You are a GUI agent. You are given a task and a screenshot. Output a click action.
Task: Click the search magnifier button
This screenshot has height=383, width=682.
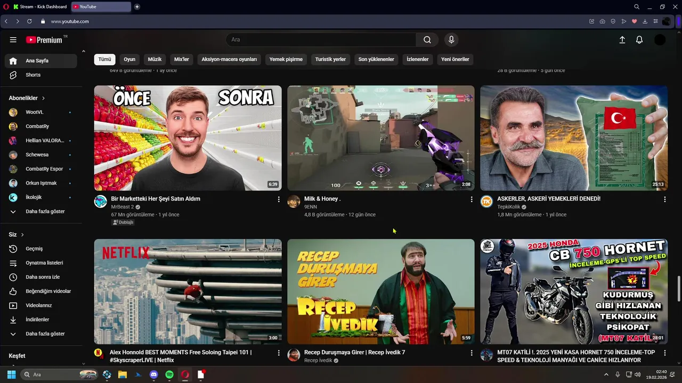pyautogui.click(x=427, y=40)
